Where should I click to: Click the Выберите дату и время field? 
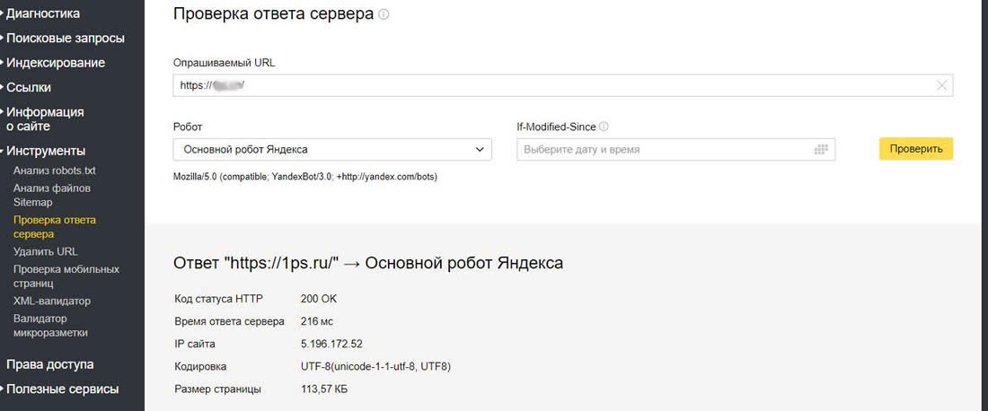coord(665,149)
